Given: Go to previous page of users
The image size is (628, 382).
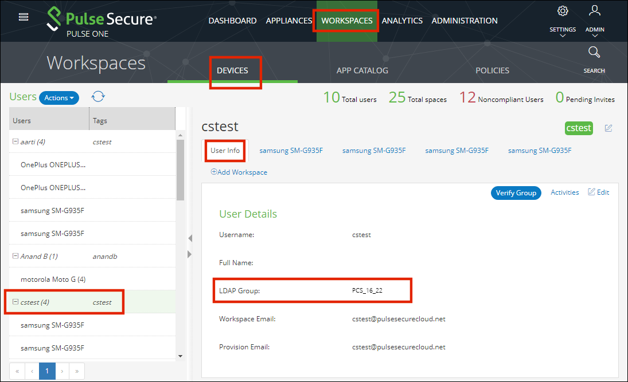Looking at the screenshot, I should tap(32, 371).
